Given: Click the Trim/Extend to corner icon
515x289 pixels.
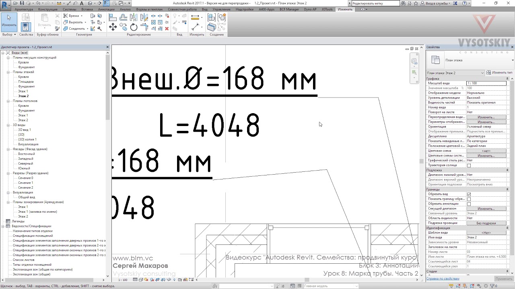Looking at the screenshot, I should pyautogui.click(x=144, y=27).
